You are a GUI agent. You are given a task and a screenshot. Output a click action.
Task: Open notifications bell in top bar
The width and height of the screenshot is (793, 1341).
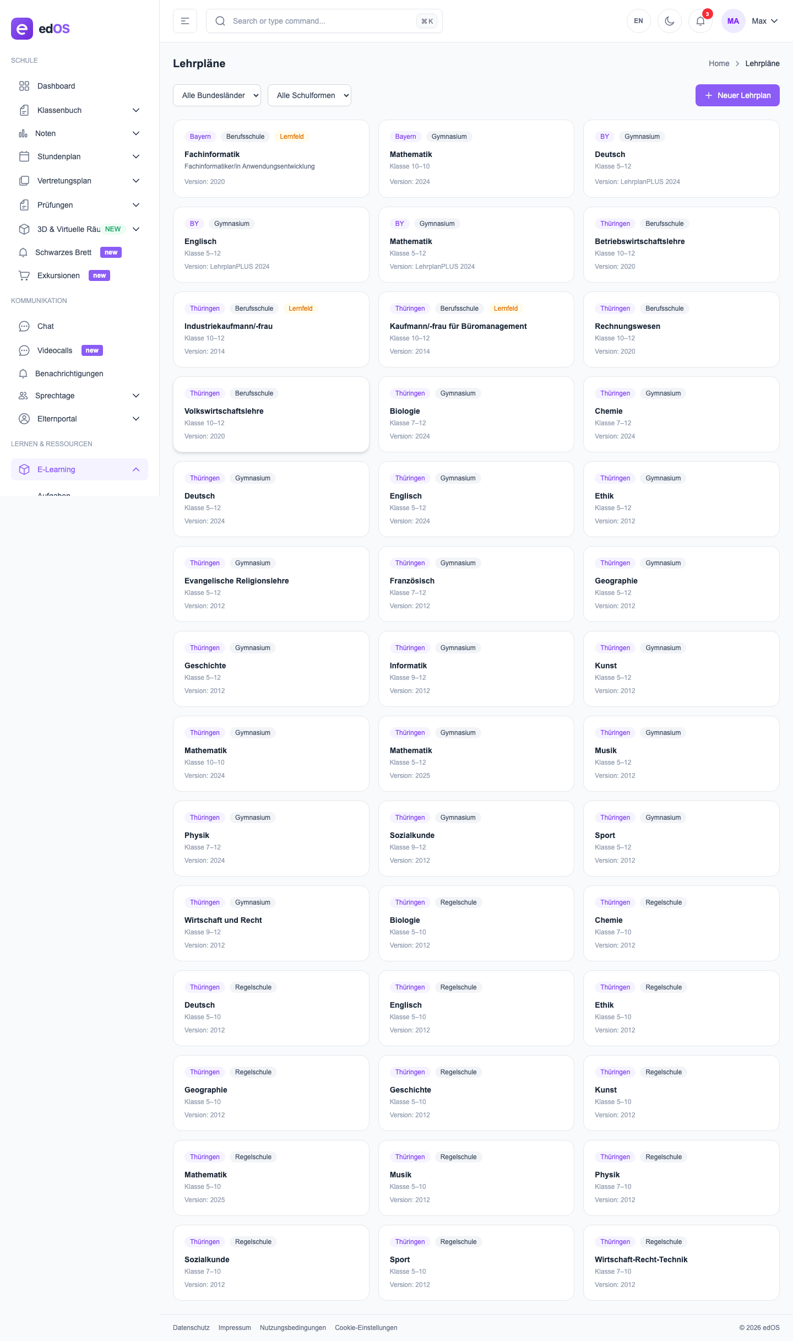700,21
